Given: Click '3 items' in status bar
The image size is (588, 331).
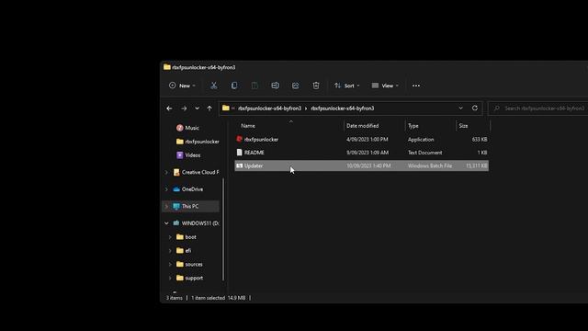Looking at the screenshot, I should click(x=175, y=298).
